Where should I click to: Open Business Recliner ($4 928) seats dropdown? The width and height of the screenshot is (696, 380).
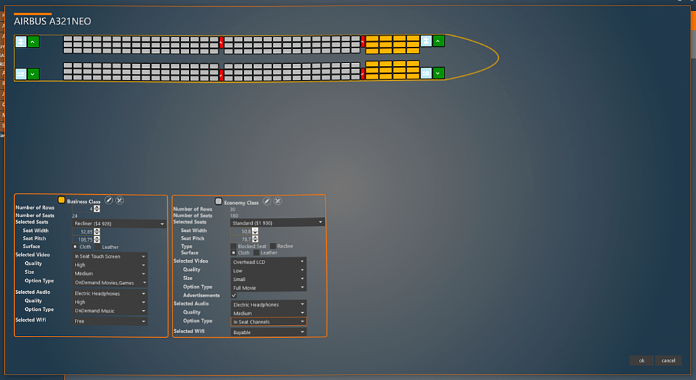(x=119, y=224)
